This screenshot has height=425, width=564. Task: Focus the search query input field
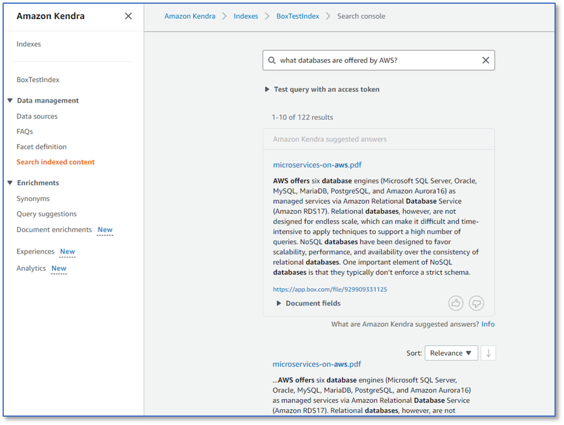(379, 60)
